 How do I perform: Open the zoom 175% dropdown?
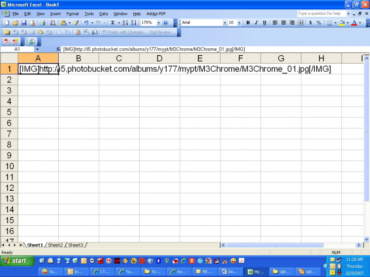click(158, 23)
